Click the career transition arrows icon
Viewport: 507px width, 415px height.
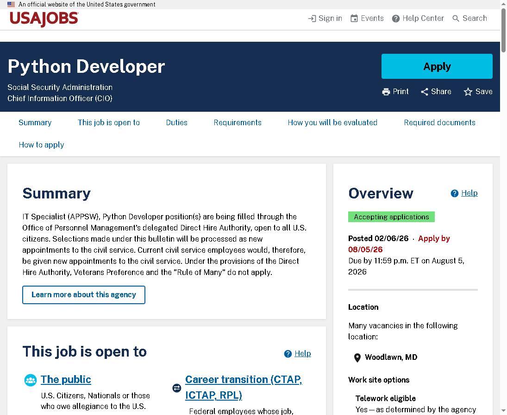tap(177, 388)
